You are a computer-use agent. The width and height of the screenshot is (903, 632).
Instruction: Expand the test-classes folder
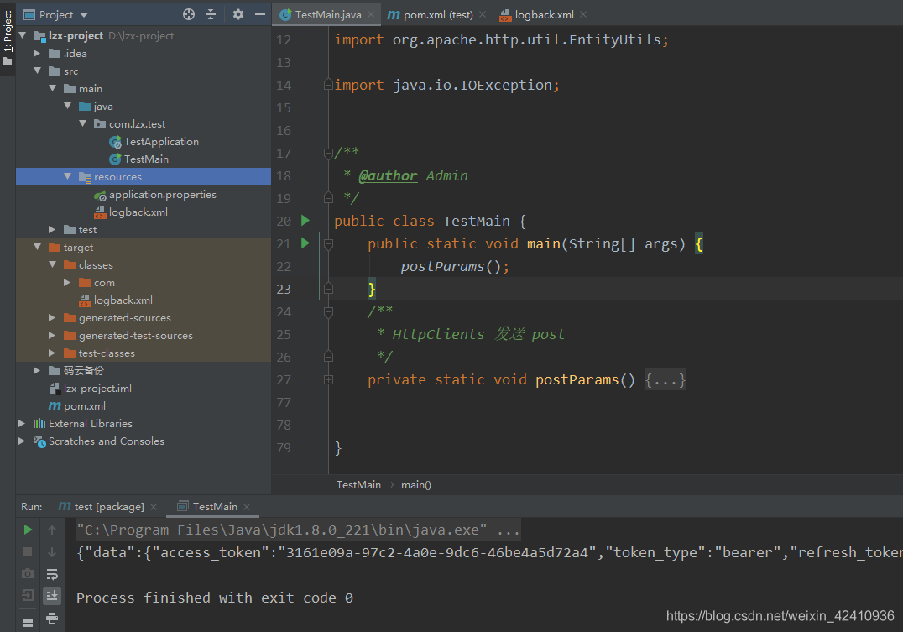tap(52, 353)
